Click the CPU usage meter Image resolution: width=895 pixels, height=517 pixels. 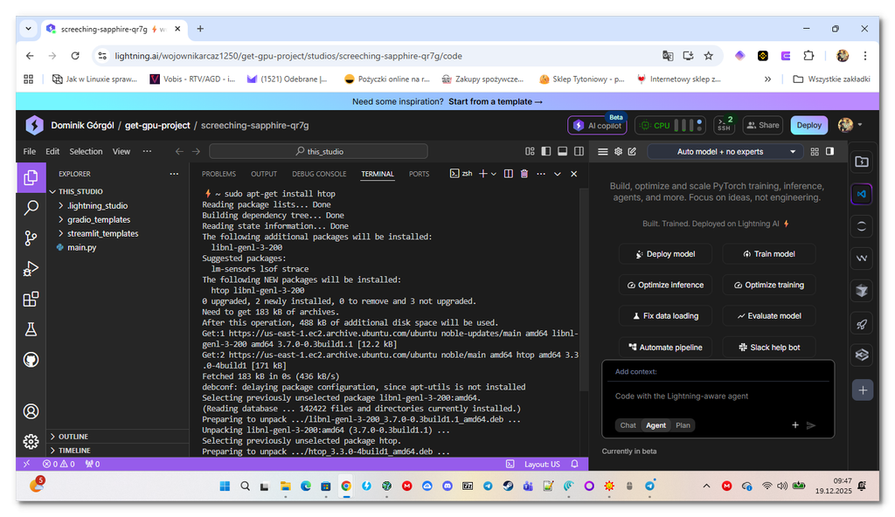click(670, 125)
